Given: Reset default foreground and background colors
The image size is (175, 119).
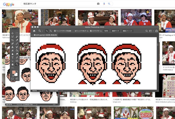Looking at the screenshot, I should pyautogui.click(x=13, y=76).
